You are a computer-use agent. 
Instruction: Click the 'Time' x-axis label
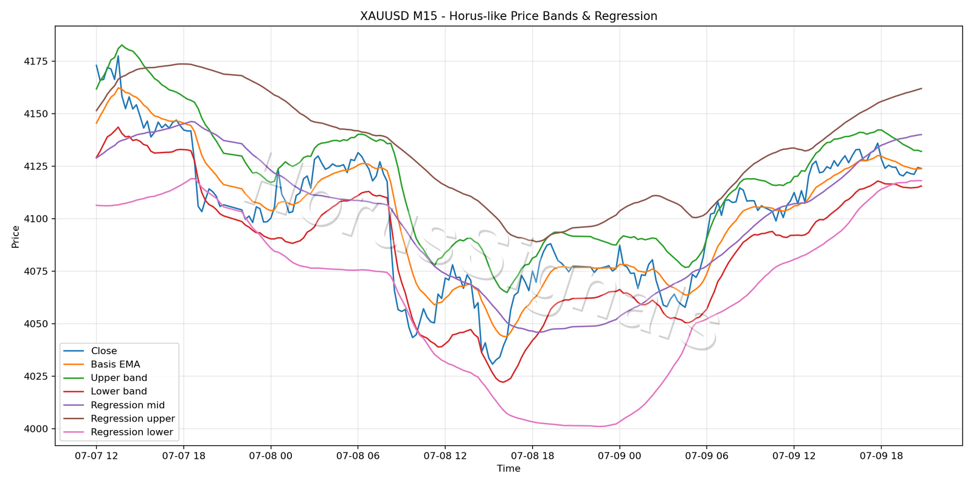click(x=508, y=468)
